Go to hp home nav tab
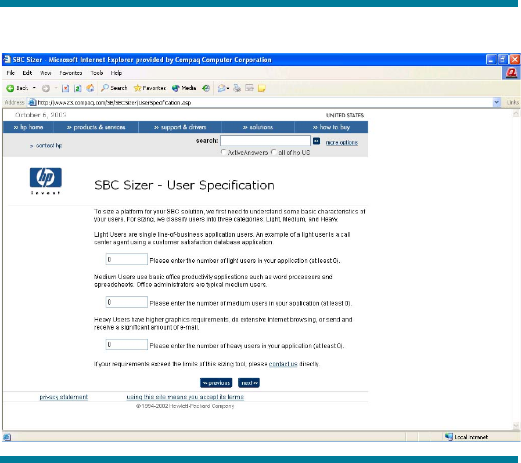This screenshot has height=463, width=521. [28, 127]
